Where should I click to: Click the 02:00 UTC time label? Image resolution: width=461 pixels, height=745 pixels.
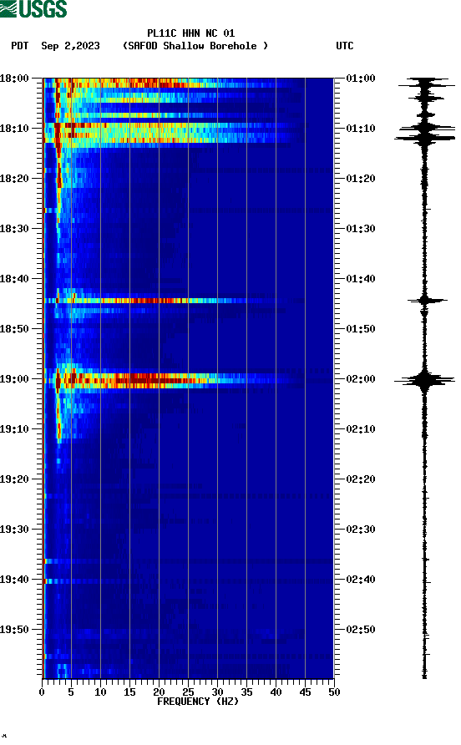tap(361, 379)
